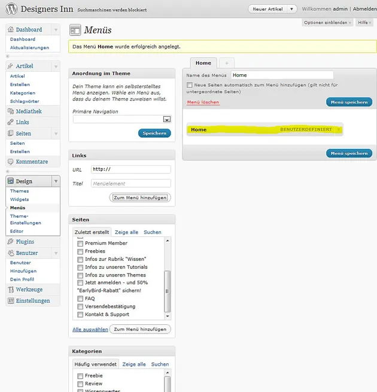The width and height of the screenshot is (377, 392).
Task: Click the Seiten pages icon
Action: point(11,133)
